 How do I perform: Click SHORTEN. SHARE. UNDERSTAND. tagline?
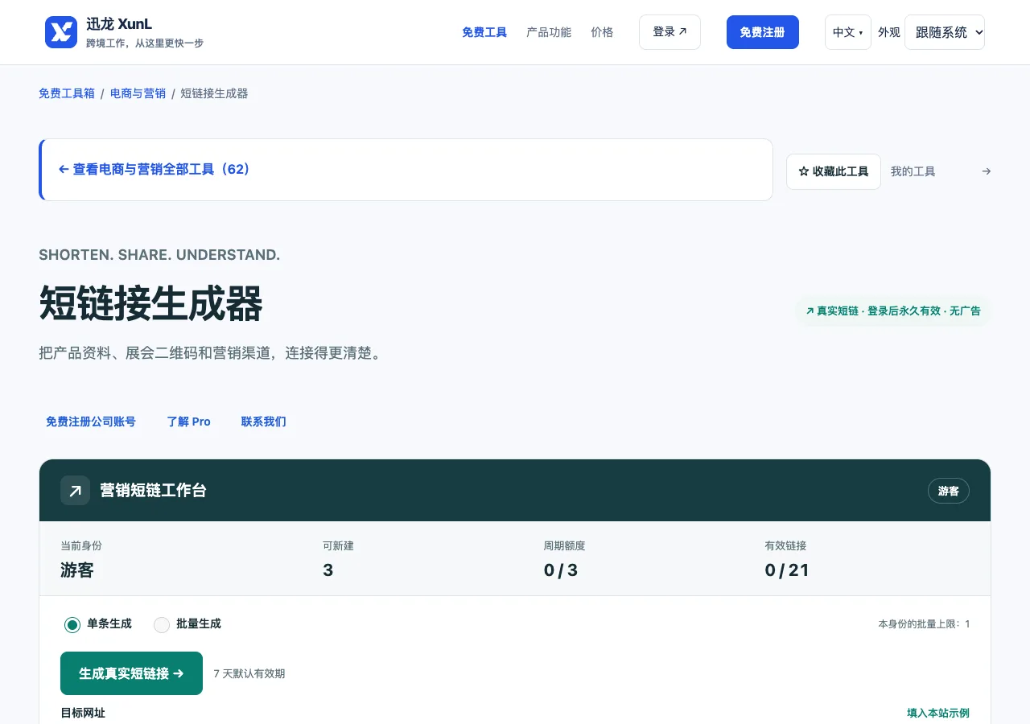(x=159, y=255)
